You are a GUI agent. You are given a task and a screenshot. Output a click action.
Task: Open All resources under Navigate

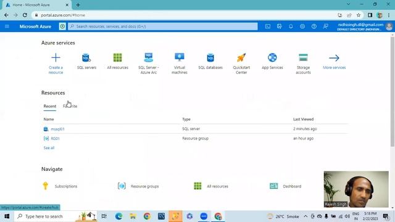tap(211, 186)
